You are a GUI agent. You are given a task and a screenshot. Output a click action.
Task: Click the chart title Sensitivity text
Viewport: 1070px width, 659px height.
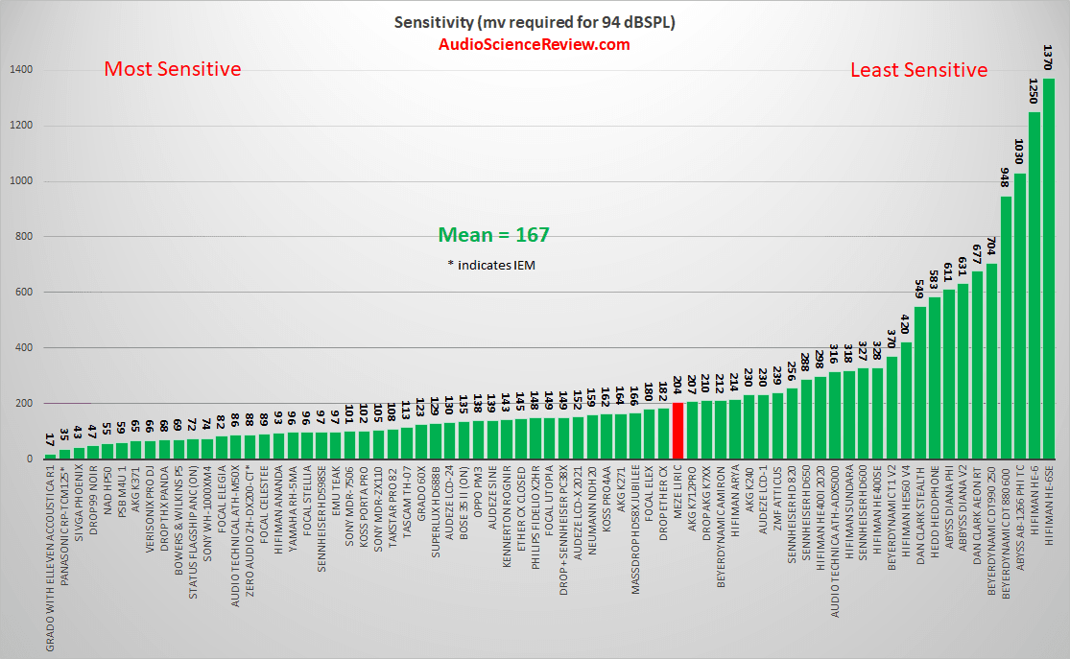point(535,22)
